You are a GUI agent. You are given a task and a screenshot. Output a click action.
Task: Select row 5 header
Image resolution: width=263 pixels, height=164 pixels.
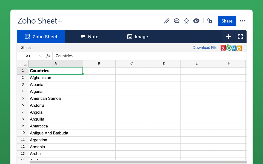23,99
